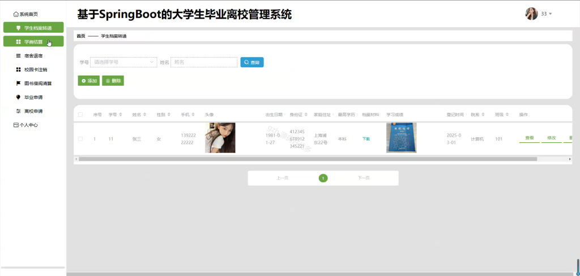Toggle the select-all checkbox in table header
This screenshot has width=580, height=276.
click(80, 115)
